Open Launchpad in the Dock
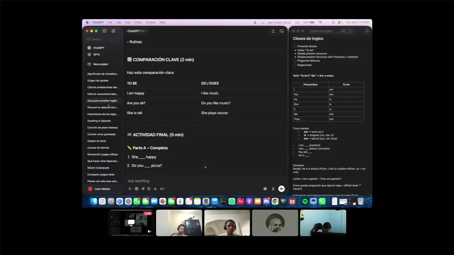This screenshot has height=255, width=454. [x=102, y=201]
